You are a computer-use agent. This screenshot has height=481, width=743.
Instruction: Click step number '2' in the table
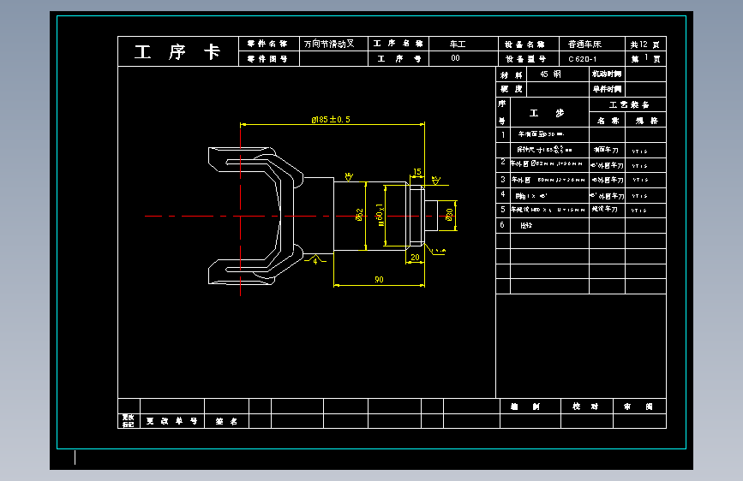point(503,162)
